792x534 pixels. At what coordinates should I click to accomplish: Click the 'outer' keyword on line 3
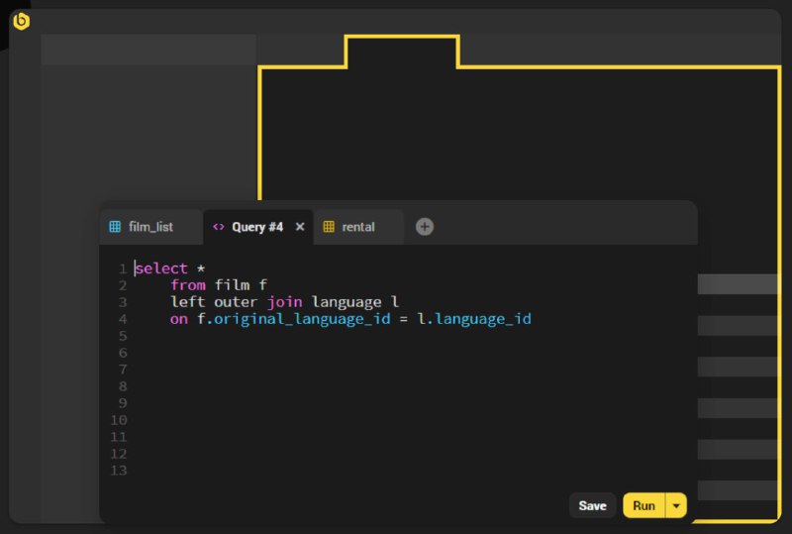tap(236, 302)
